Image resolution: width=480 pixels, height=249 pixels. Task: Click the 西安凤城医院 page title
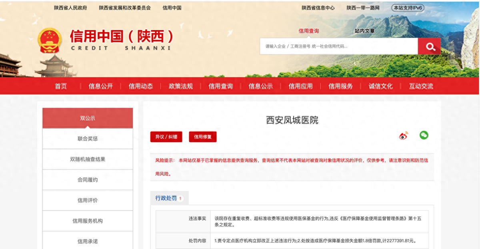point(292,120)
